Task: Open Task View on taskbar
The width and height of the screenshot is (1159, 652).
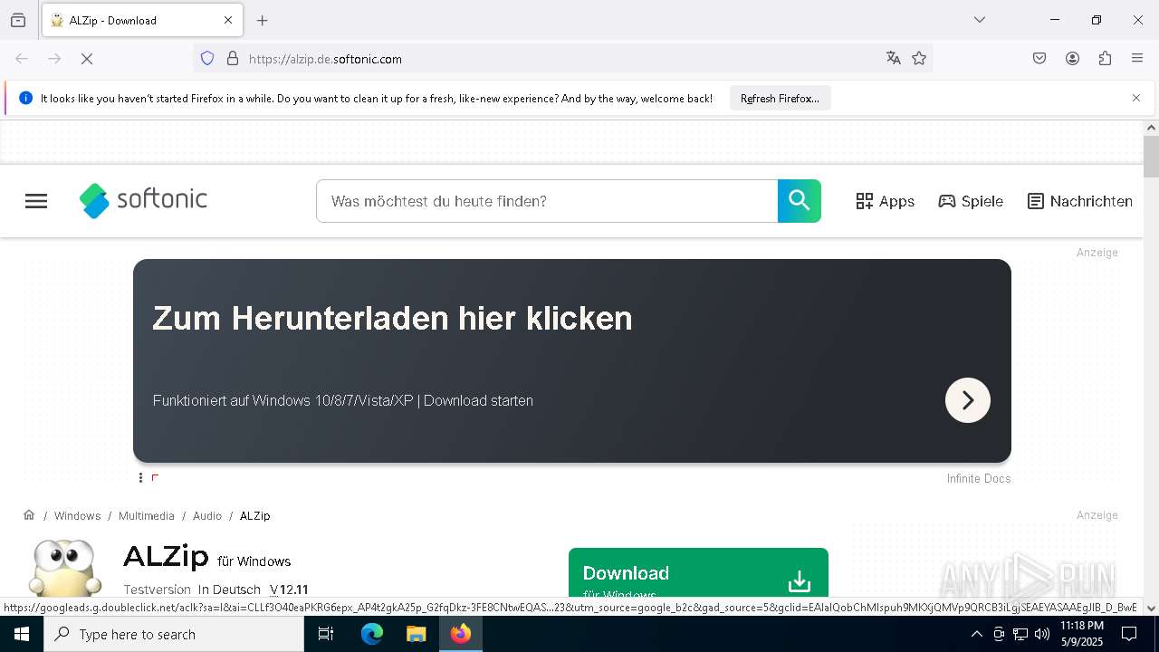Action: click(x=326, y=634)
